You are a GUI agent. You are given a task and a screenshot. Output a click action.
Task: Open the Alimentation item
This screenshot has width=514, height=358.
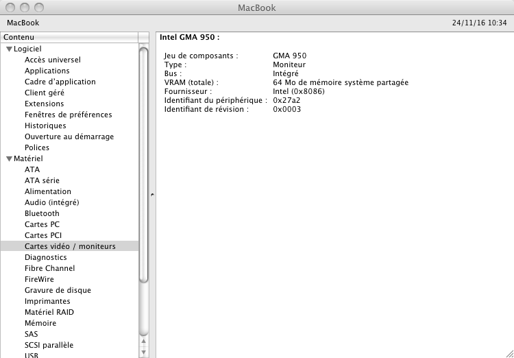pyautogui.click(x=48, y=191)
